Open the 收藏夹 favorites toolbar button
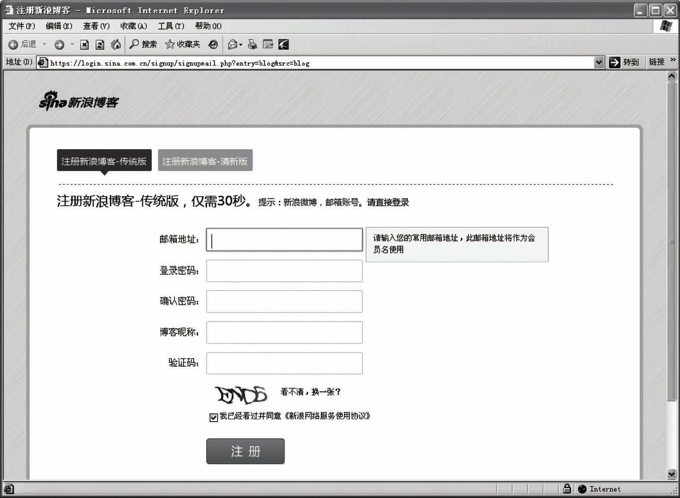 [183, 44]
